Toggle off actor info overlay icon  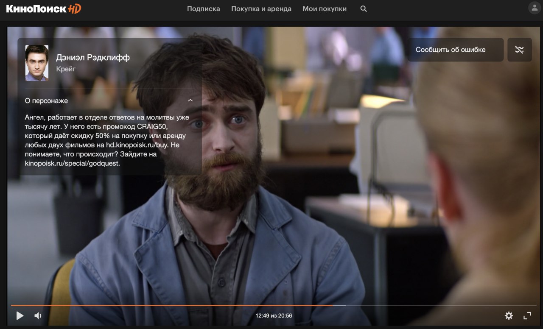click(520, 50)
